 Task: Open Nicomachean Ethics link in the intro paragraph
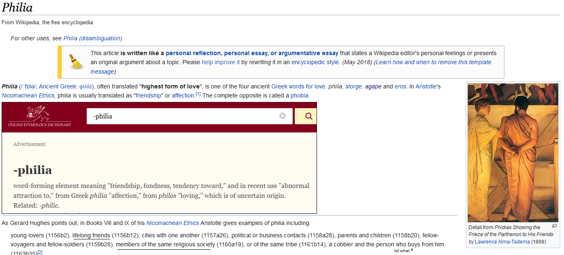pyautogui.click(x=28, y=95)
